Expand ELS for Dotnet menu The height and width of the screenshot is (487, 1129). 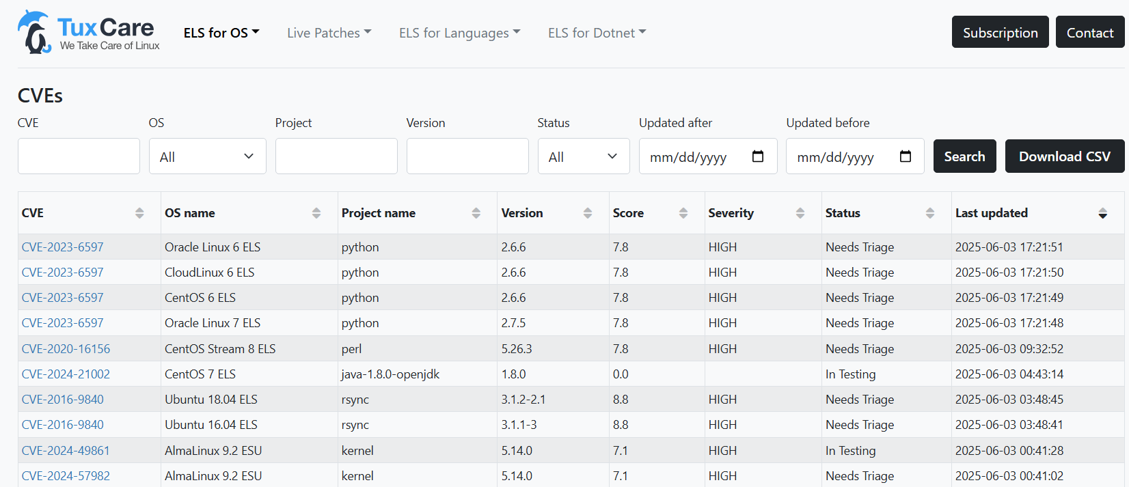(597, 33)
